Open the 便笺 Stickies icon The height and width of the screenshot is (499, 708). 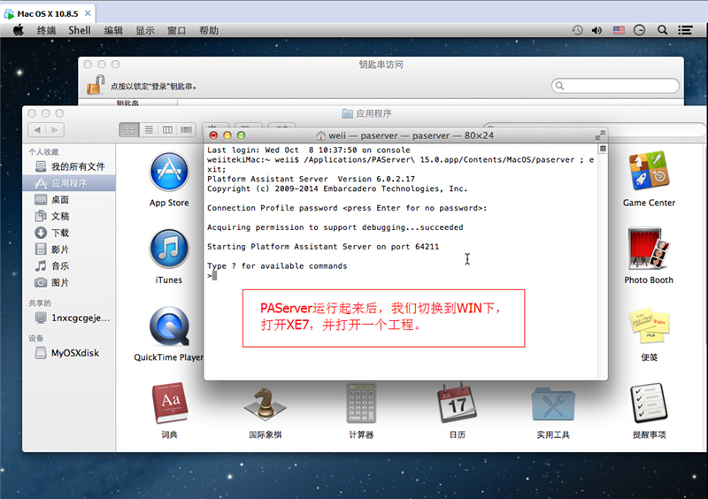649,326
